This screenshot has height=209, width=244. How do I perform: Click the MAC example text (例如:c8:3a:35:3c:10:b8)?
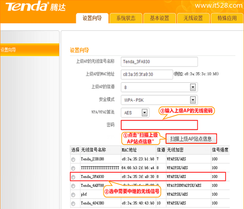coord(196,74)
